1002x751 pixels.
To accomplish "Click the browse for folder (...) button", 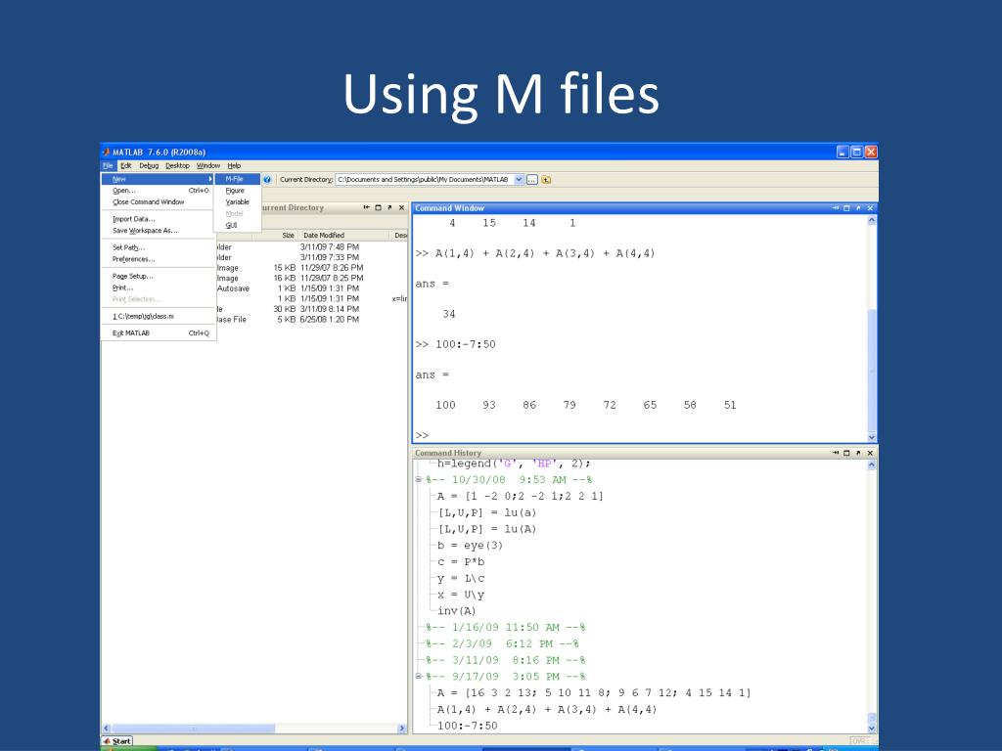I will 531,180.
